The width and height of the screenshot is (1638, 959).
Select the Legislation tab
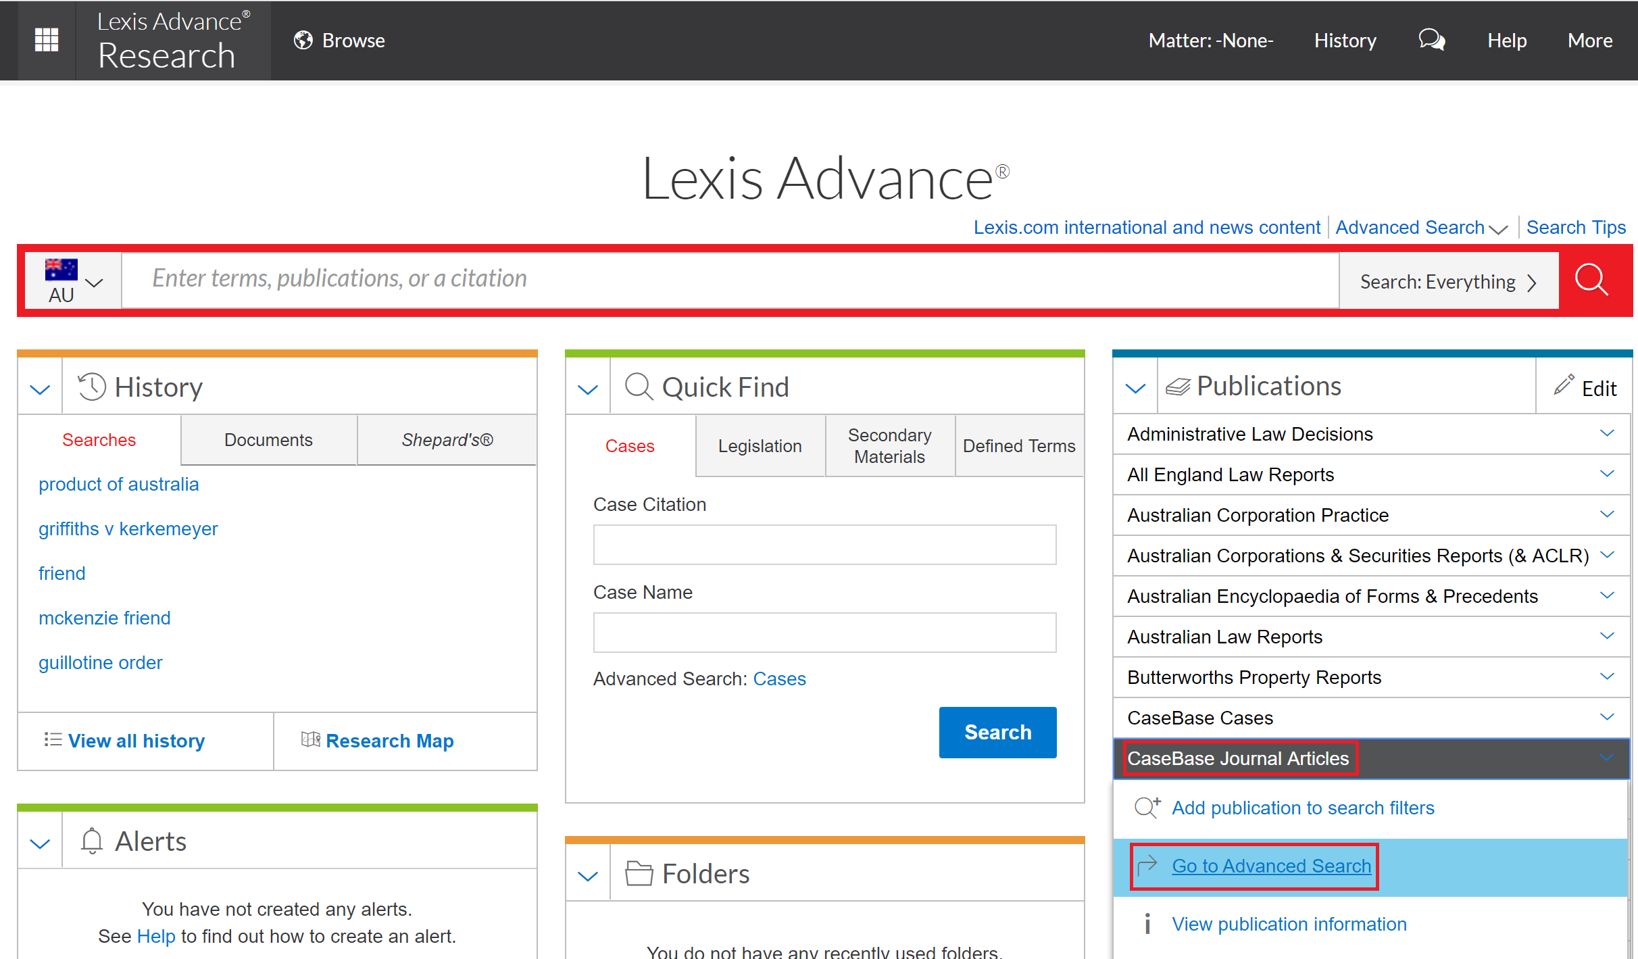click(x=760, y=446)
